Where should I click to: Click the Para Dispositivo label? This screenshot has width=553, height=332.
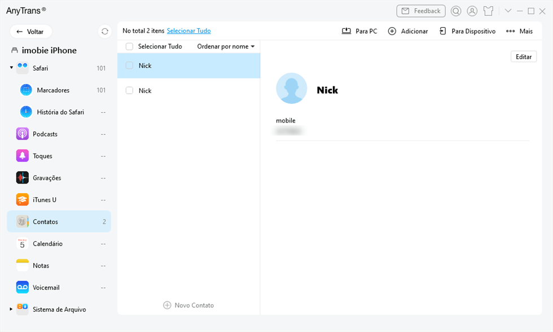tap(473, 31)
